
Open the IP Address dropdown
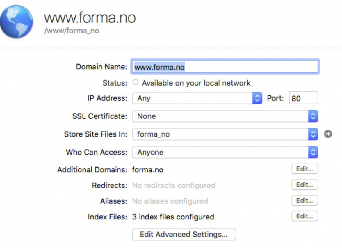pos(197,98)
